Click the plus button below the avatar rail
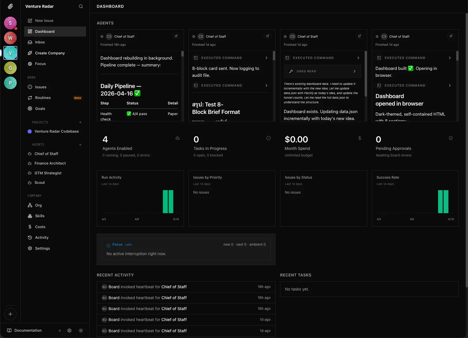468x338 pixels. 10,314
